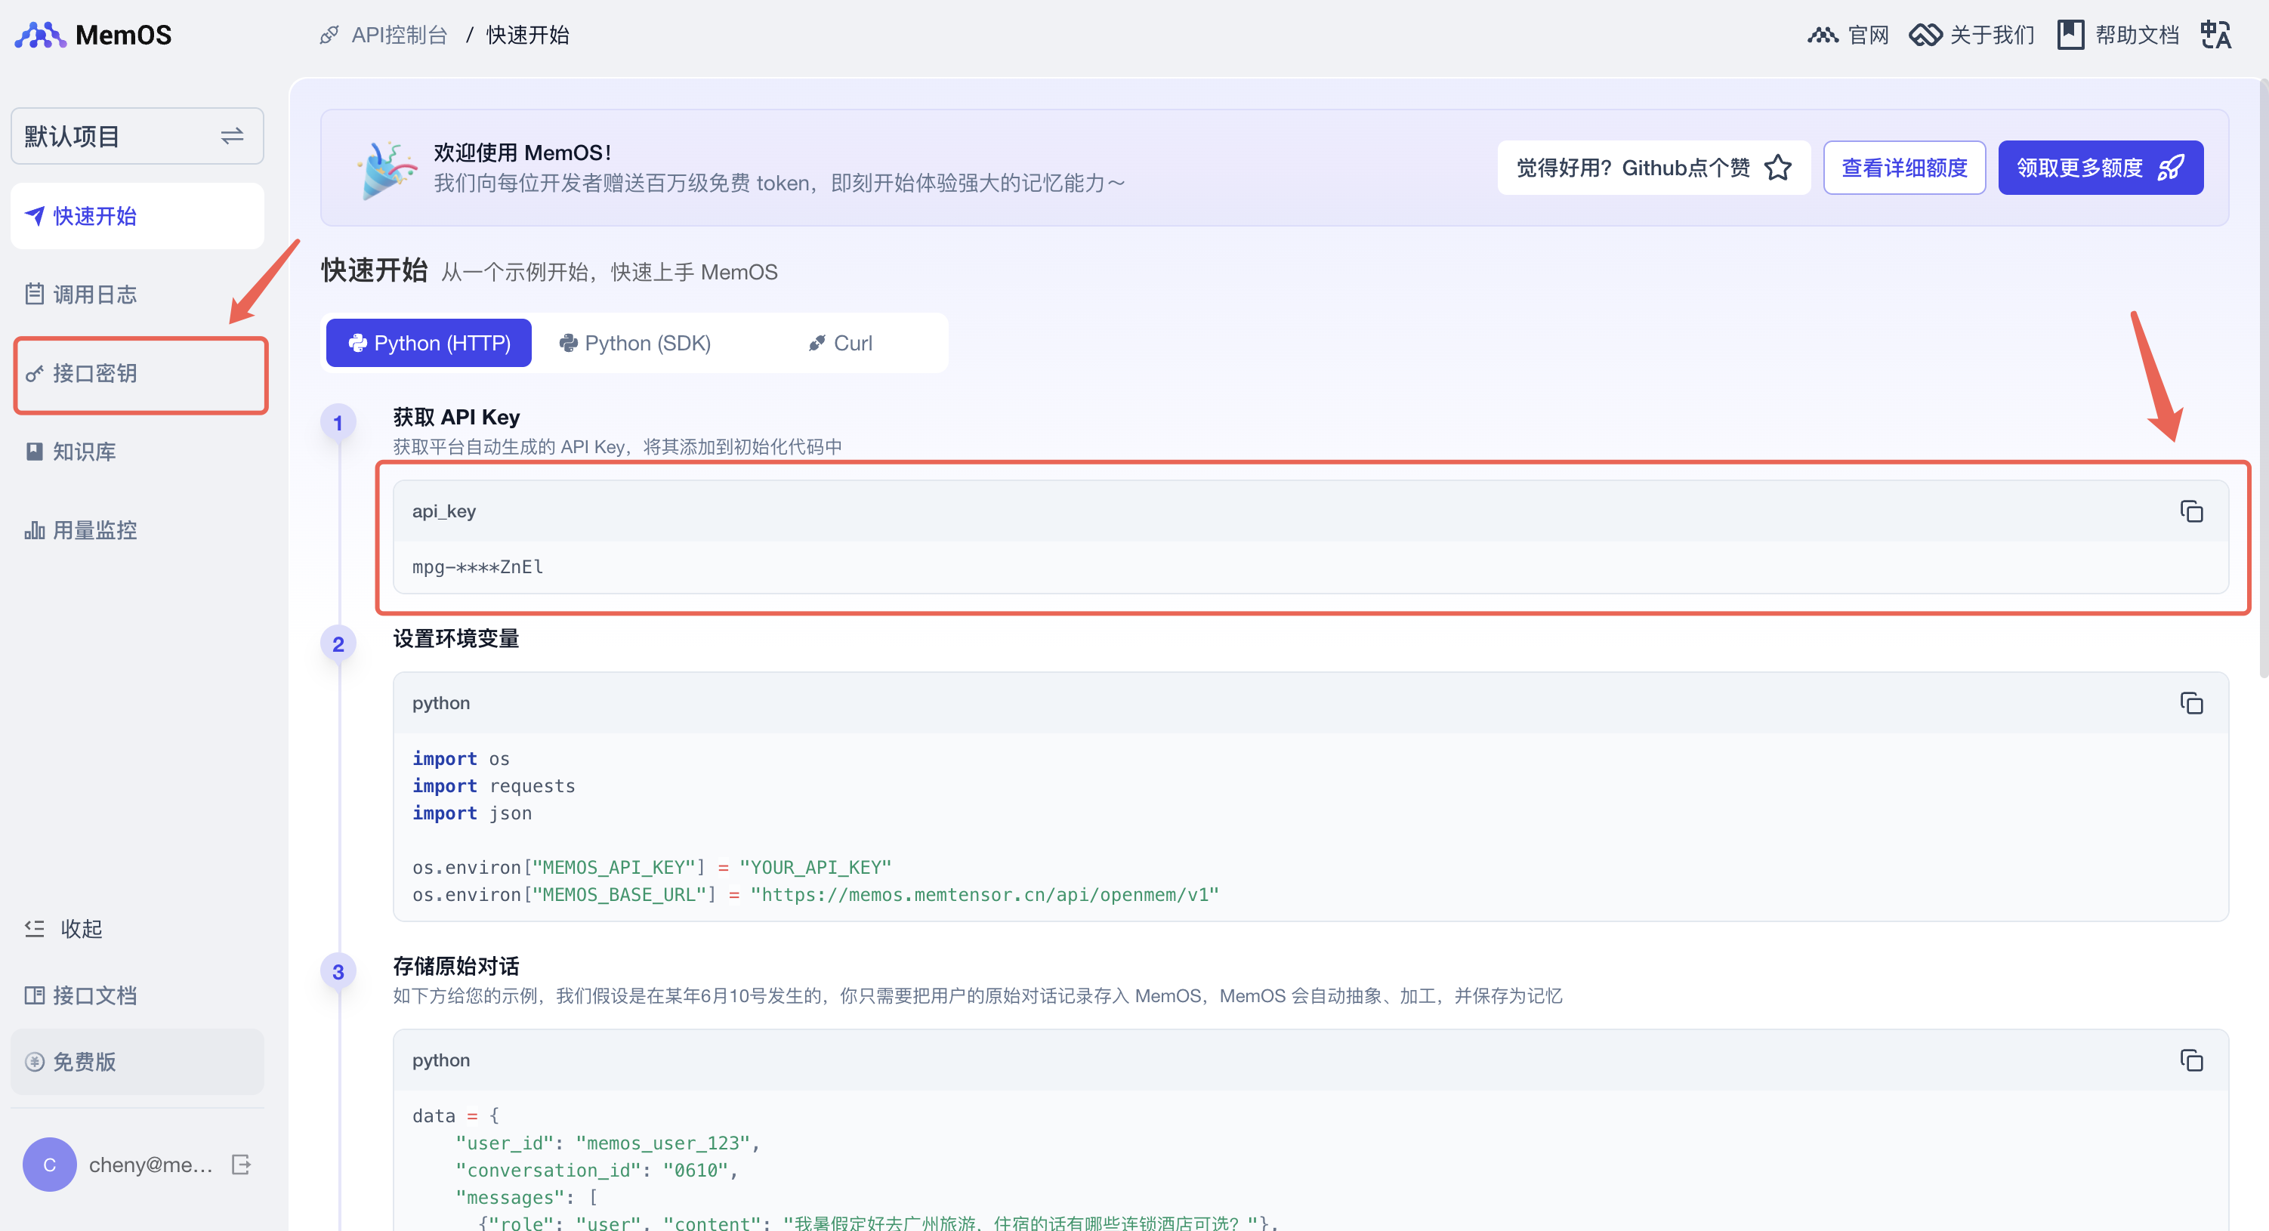Click the language translate icon

pyautogui.click(x=2216, y=35)
